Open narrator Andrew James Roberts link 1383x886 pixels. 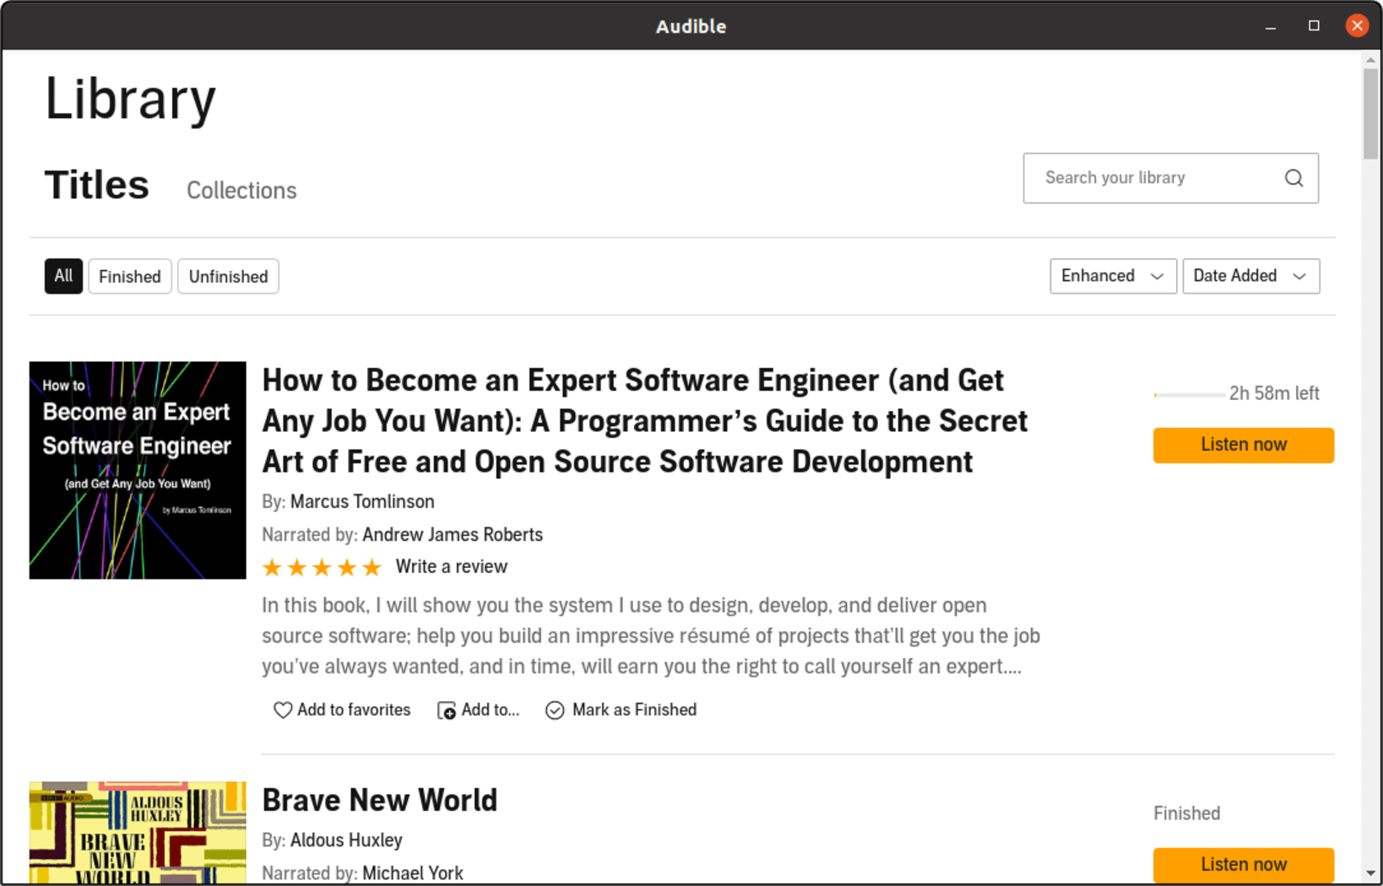[453, 535]
